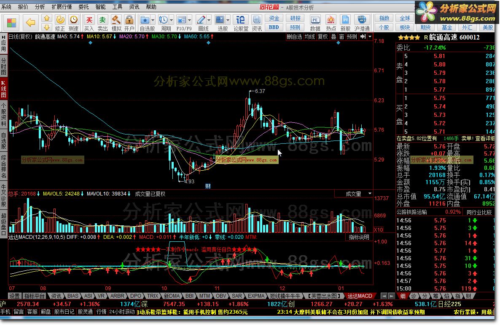Screen dimensions: 500x325
Task: Expand the 周期 period dropdown arrow
Action: 171,20
